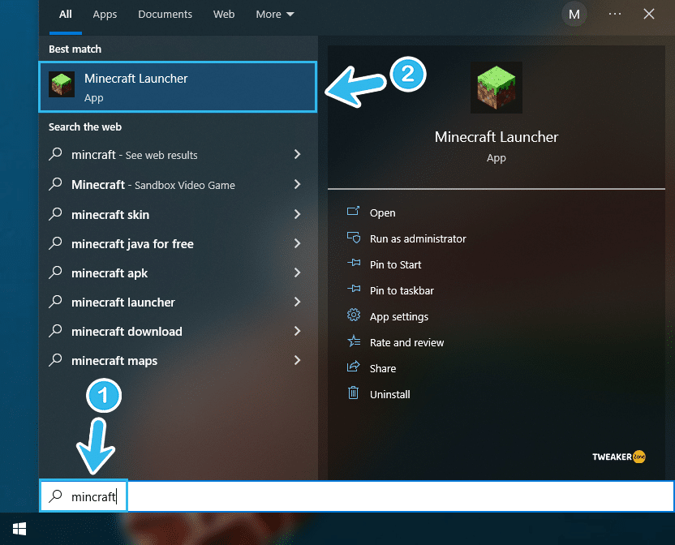675x545 pixels.
Task: Select 'minecraft java for free' suggestion
Action: [178, 243]
